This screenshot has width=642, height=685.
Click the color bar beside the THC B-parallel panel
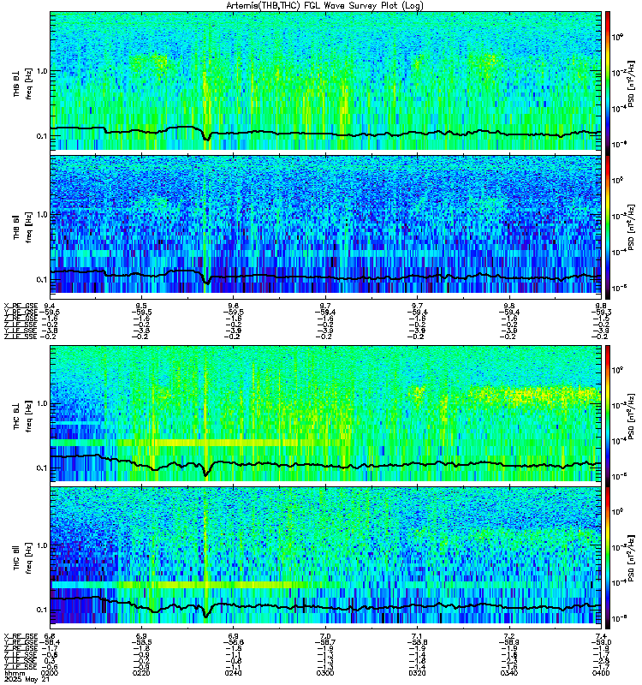(608, 558)
